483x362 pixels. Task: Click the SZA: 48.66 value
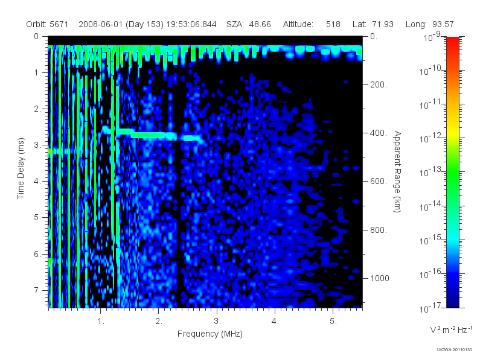[249, 24]
